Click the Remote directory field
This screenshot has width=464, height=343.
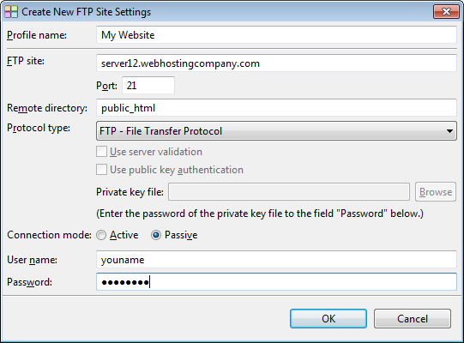click(x=276, y=108)
